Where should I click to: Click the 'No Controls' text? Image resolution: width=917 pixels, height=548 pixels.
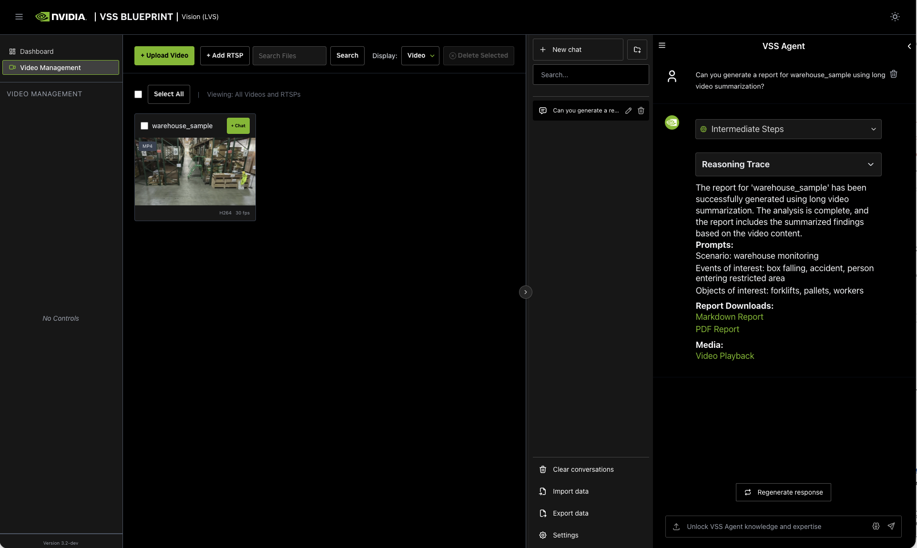pyautogui.click(x=61, y=318)
